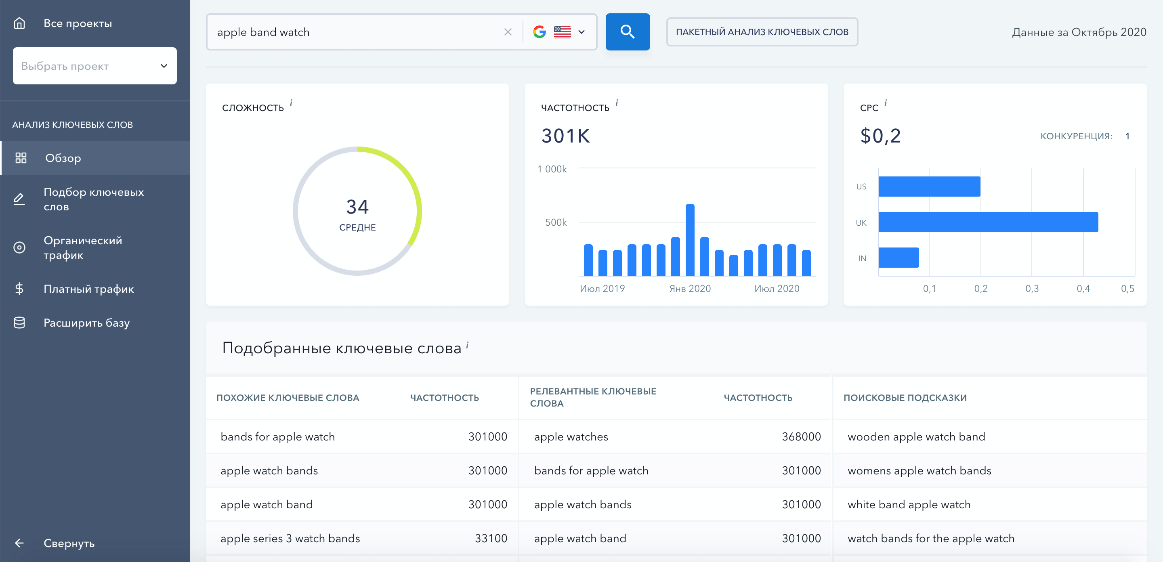Click the tallest bar in frequency chart
The height and width of the screenshot is (562, 1163).
[x=690, y=240]
